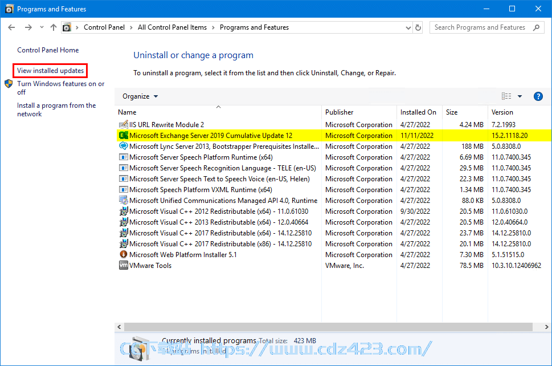Select Microsoft Exchange Server 2019 Cumulative Update 12
The height and width of the screenshot is (366, 552).
[x=211, y=136]
